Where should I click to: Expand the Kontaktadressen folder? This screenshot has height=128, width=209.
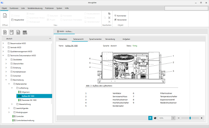click(6, 72)
